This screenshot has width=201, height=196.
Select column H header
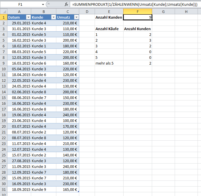coord(186,11)
